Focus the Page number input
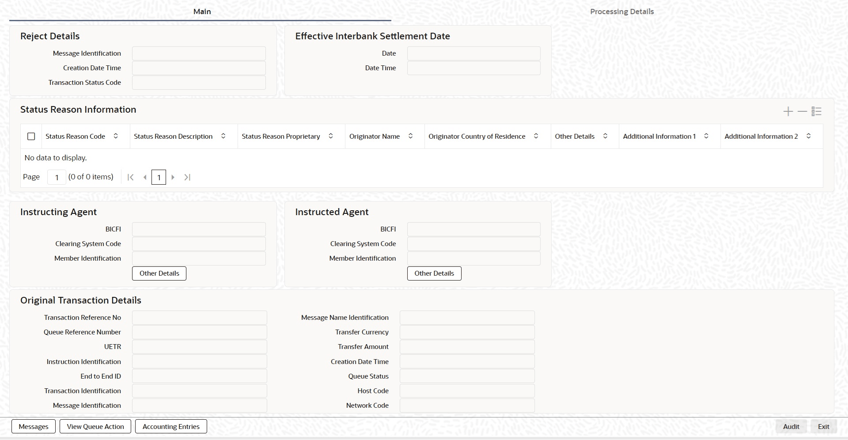Screen dimensions: 848x440 (x=57, y=177)
